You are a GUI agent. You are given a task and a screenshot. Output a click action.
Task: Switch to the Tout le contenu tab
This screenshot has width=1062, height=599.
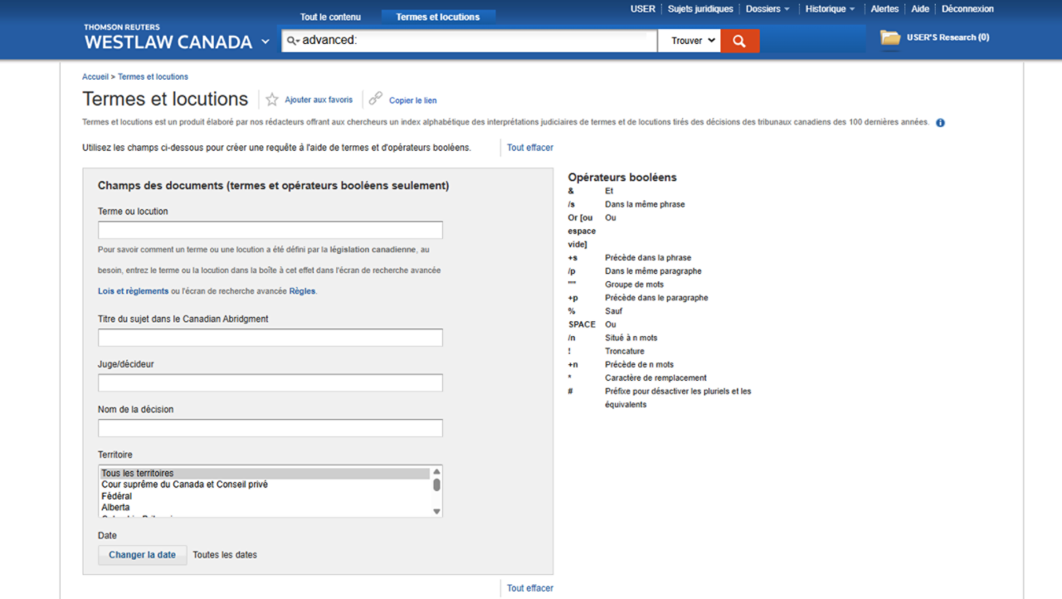330,16
